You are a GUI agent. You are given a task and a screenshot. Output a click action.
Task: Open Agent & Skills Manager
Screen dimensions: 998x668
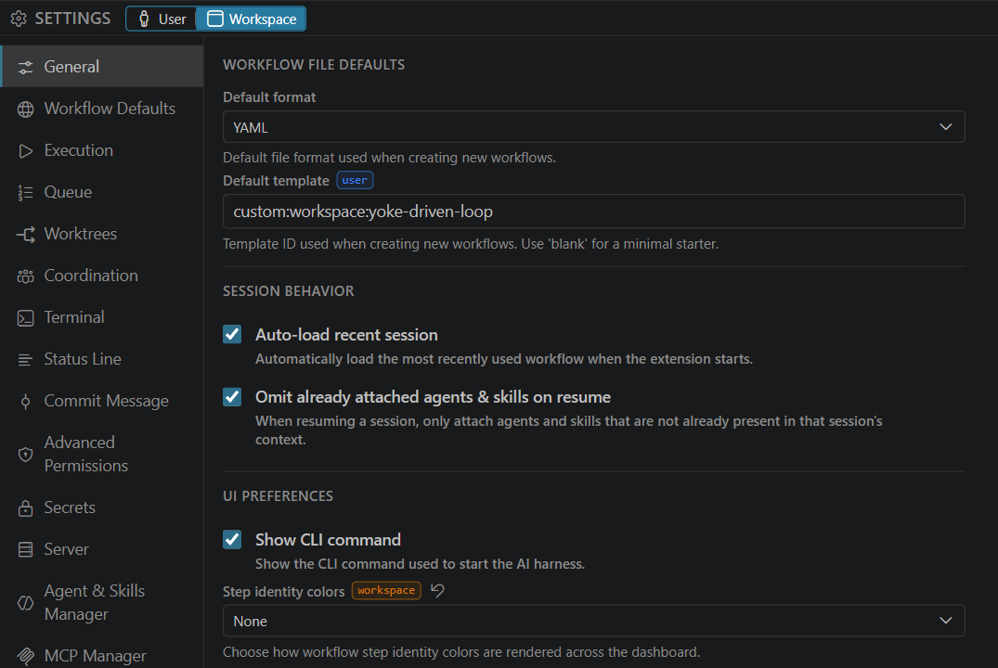(x=102, y=602)
